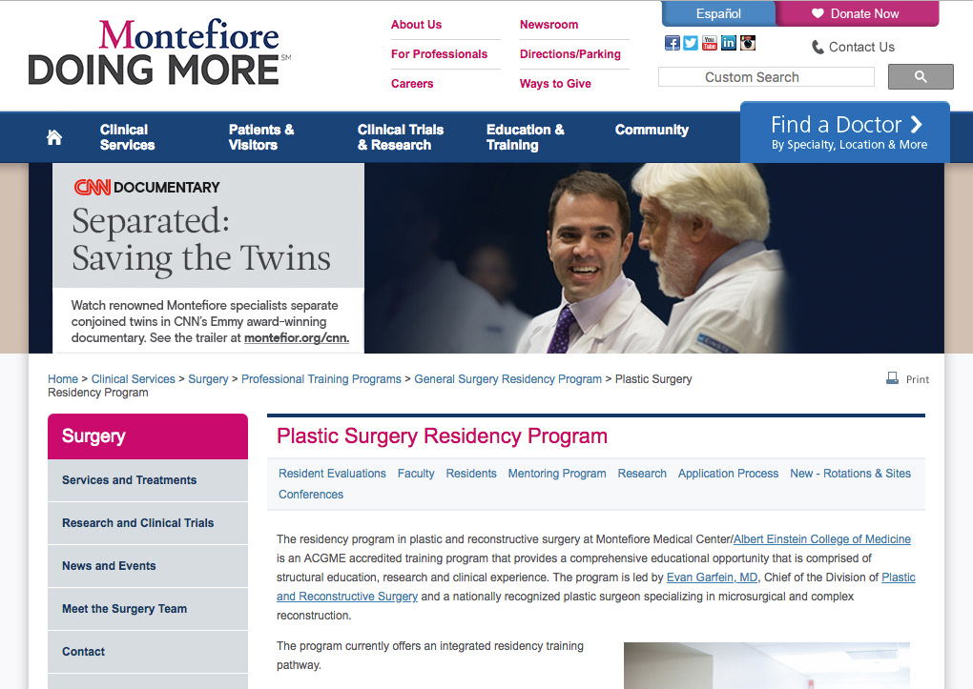This screenshot has width=973, height=689.
Task: Open the Application Process tab
Action: coord(728,474)
